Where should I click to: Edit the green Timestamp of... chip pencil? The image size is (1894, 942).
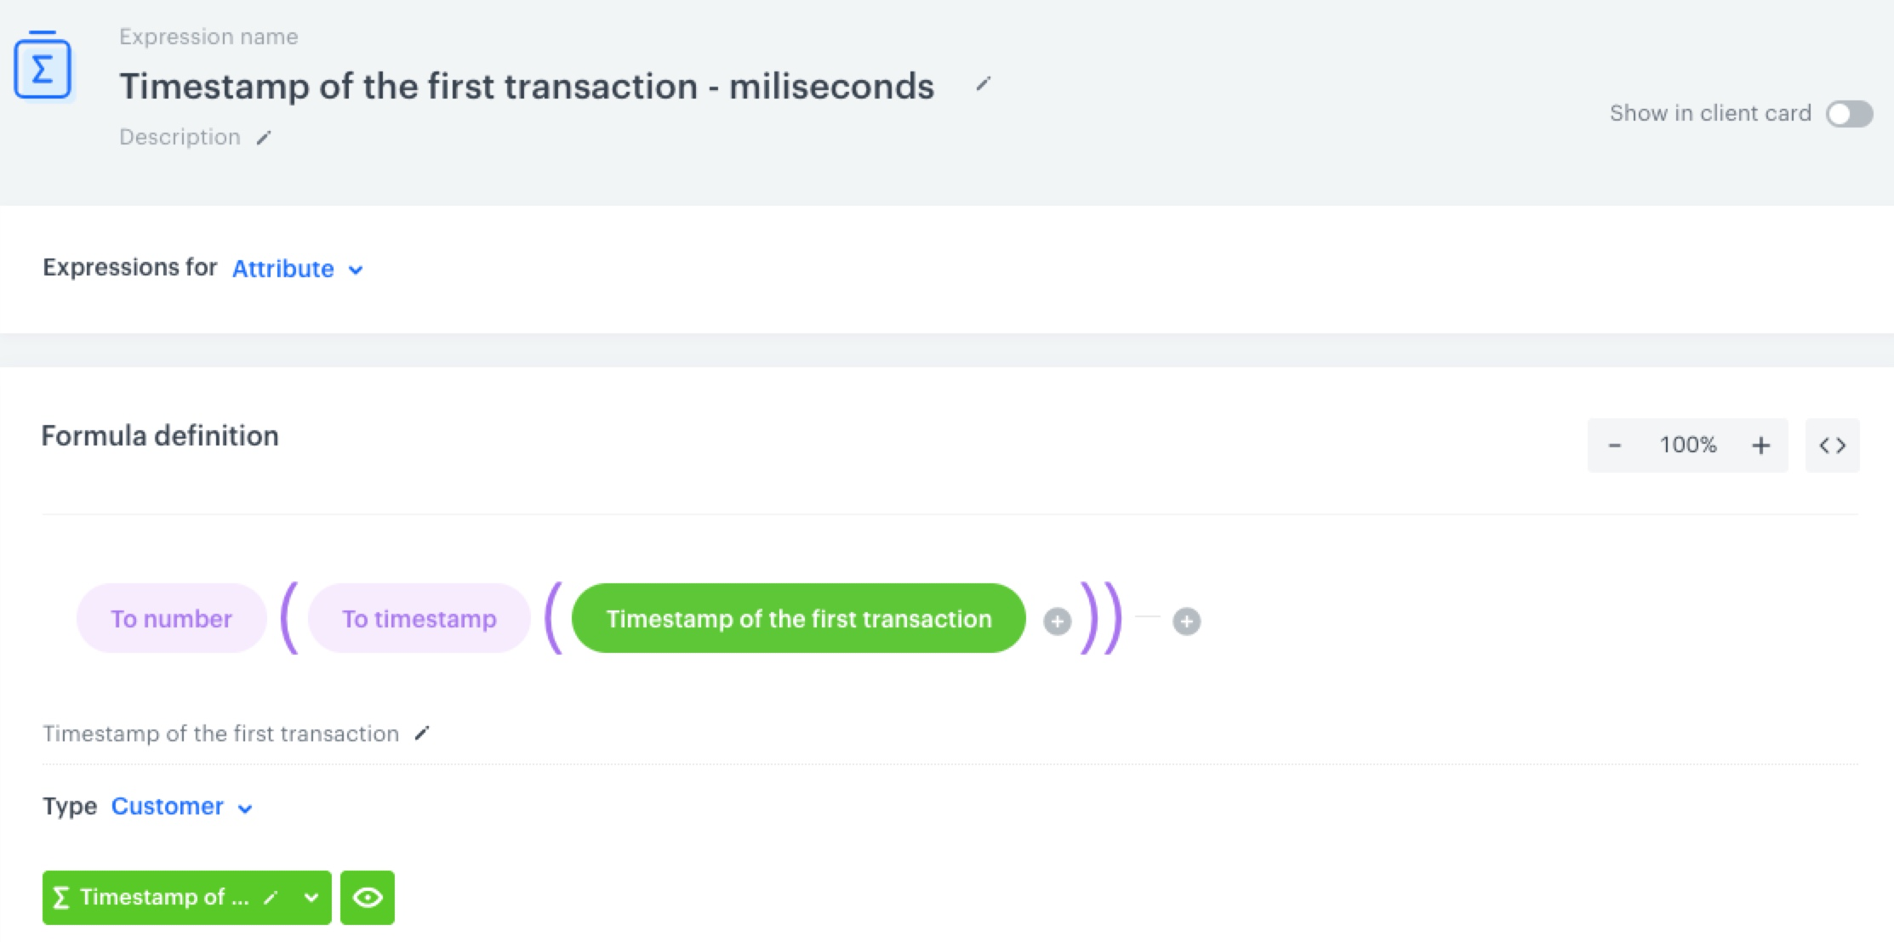[x=271, y=898]
